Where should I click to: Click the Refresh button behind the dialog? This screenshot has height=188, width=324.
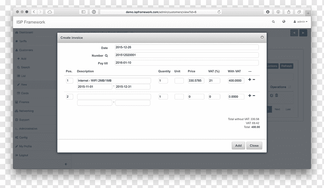coord(287,66)
